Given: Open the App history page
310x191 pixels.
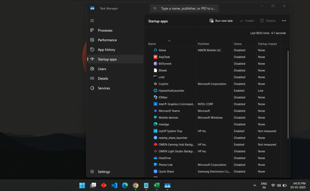Looking at the screenshot, I should coord(115,50).
